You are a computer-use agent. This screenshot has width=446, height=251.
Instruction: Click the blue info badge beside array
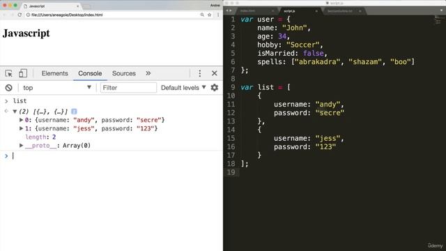pyautogui.click(x=74, y=112)
